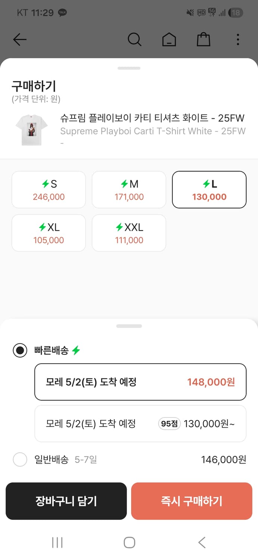The image size is (258, 560).
Task: Expand the selected L size card
Action: click(x=209, y=189)
